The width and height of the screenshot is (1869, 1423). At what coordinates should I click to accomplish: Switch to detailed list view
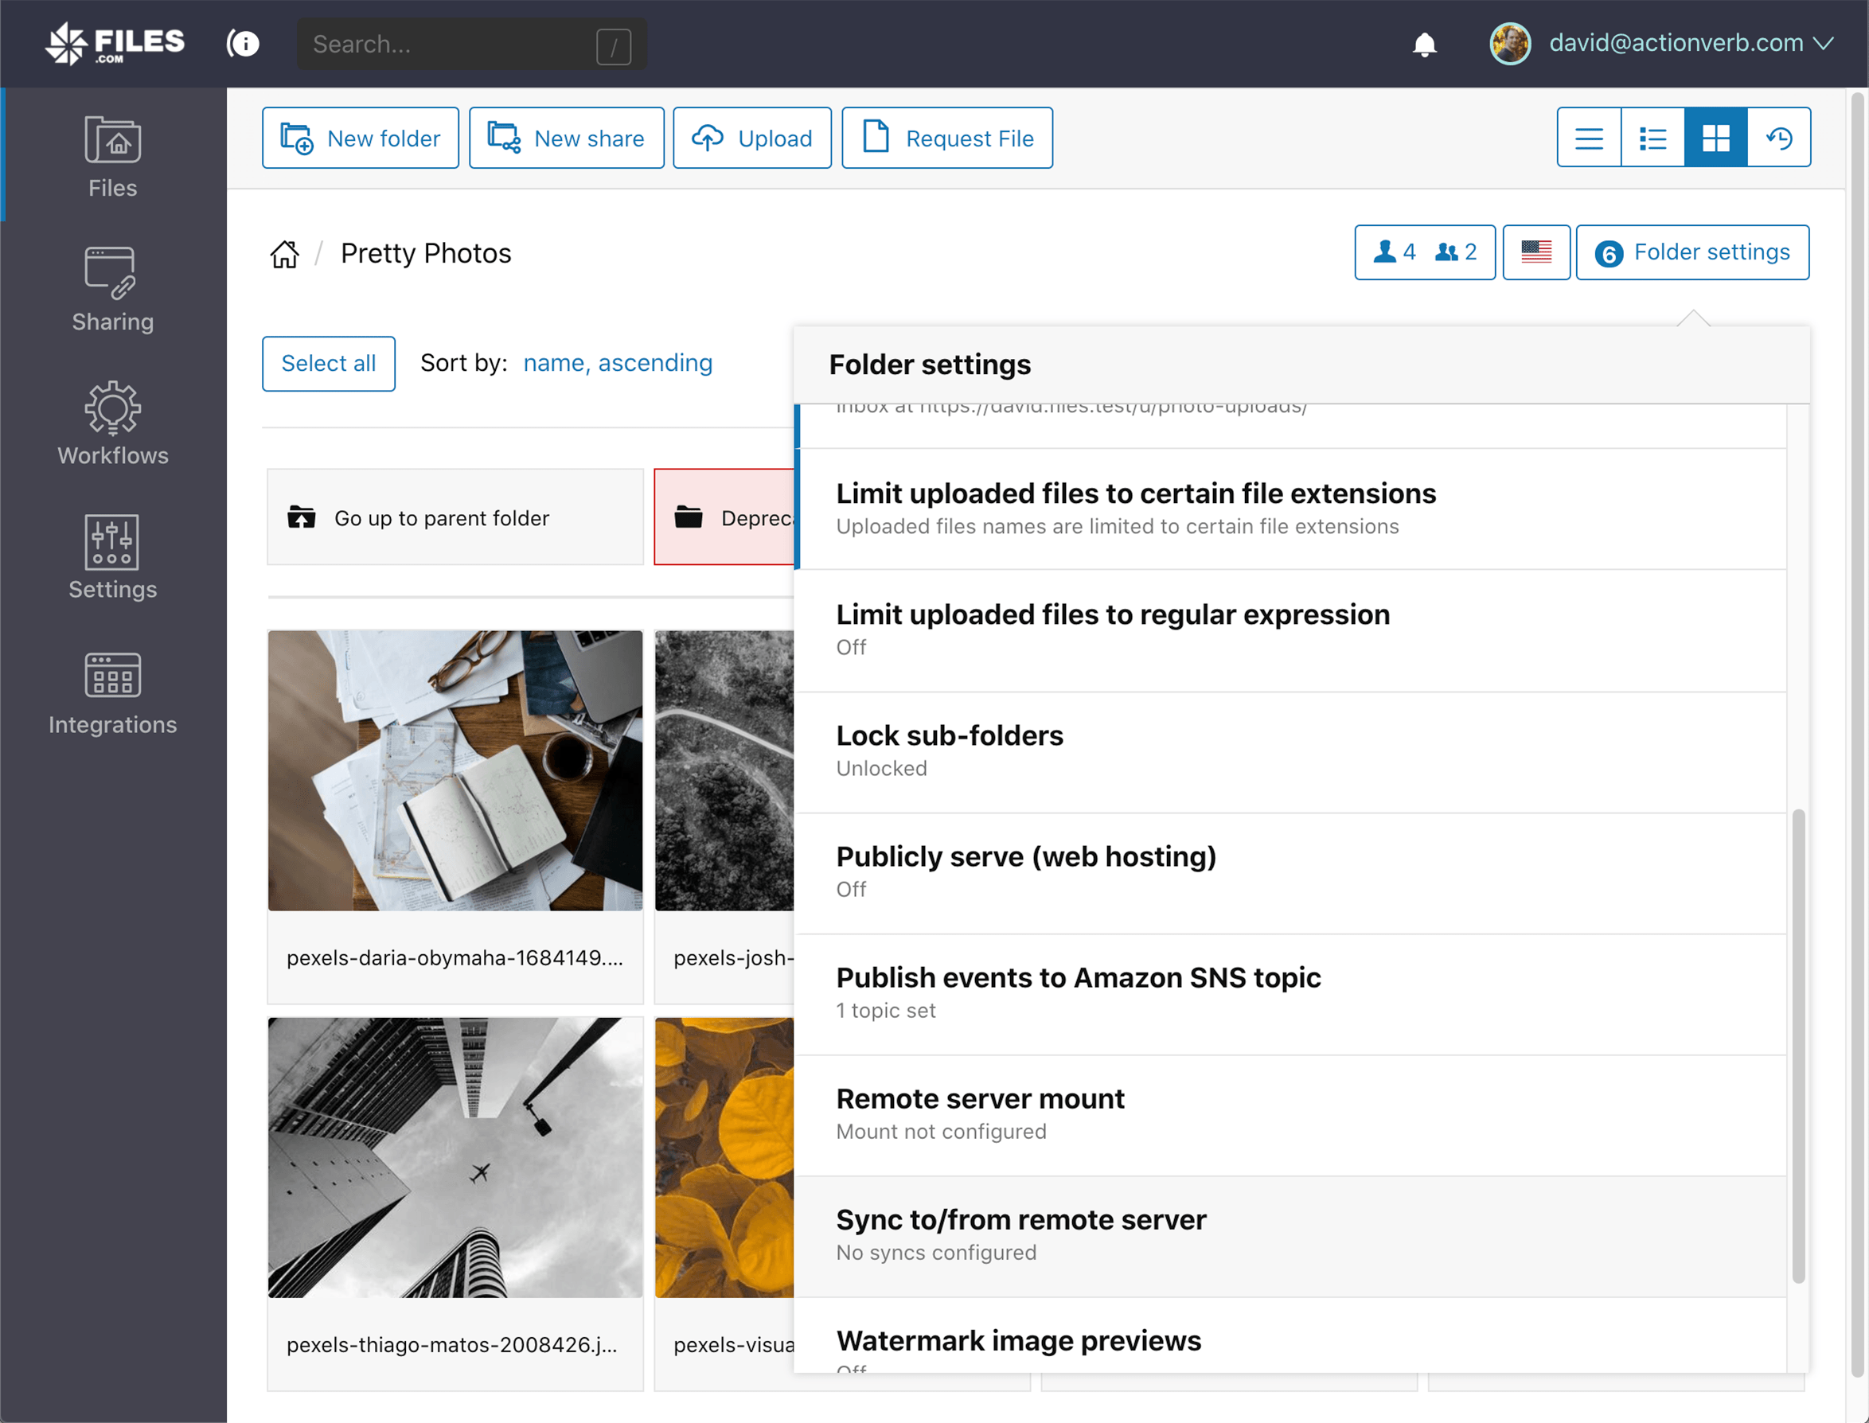pyautogui.click(x=1652, y=138)
